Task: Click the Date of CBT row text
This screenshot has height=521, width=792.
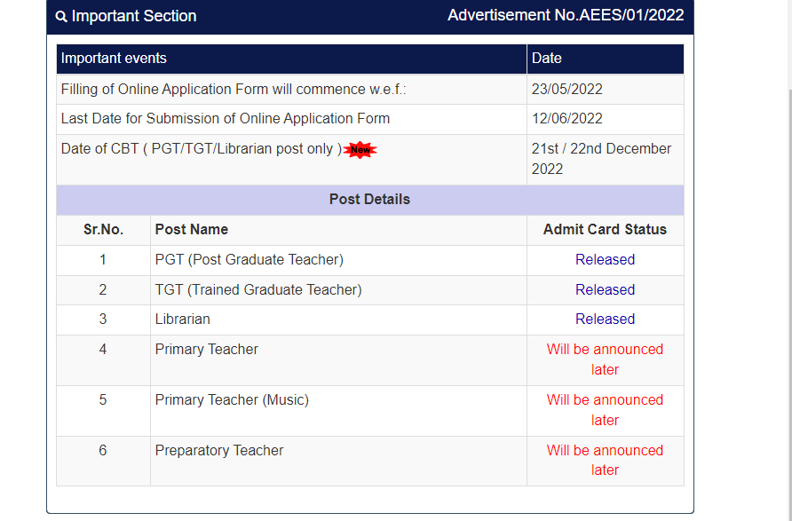Action: coord(201,149)
